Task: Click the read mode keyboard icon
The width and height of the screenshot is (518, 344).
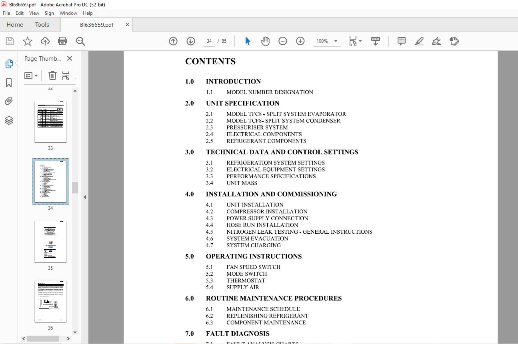Action: tap(376, 41)
